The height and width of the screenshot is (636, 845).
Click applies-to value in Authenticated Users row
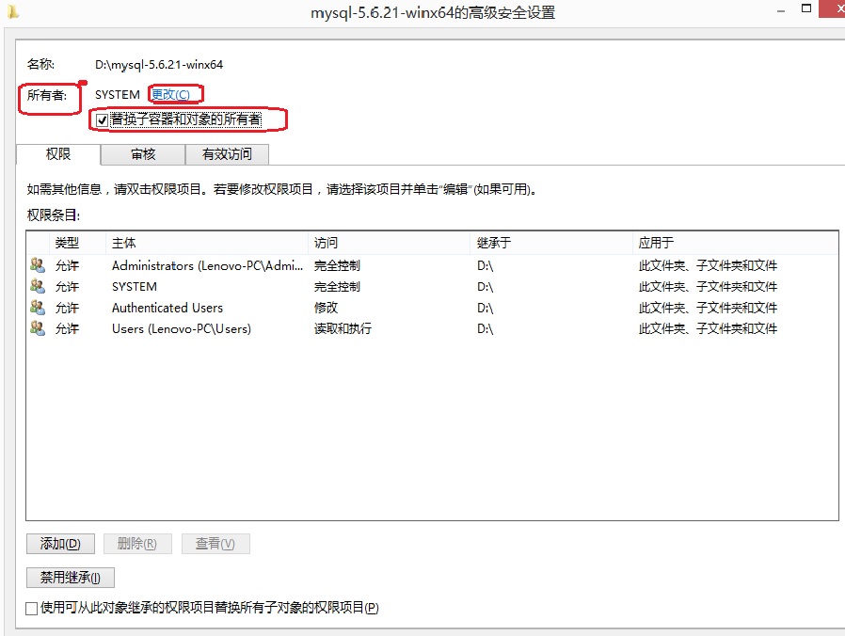tap(708, 308)
